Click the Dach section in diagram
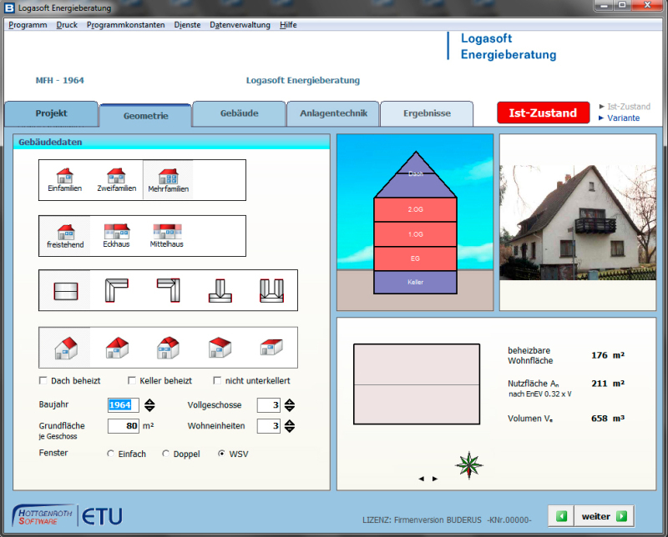This screenshot has width=668, height=537. [415, 174]
